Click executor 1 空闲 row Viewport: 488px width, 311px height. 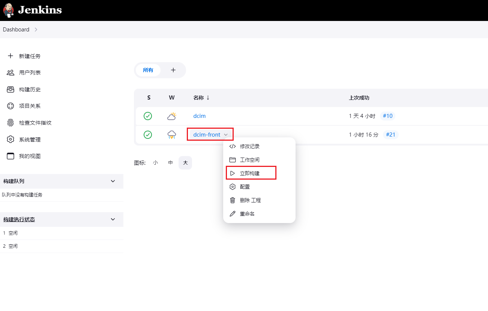tap(62, 233)
